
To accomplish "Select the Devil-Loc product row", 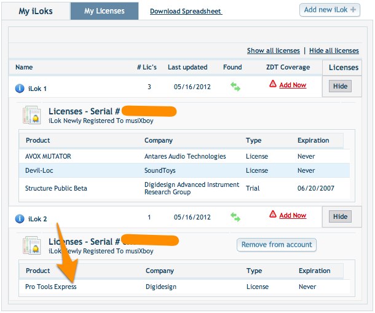I will pyautogui.click(x=184, y=170).
